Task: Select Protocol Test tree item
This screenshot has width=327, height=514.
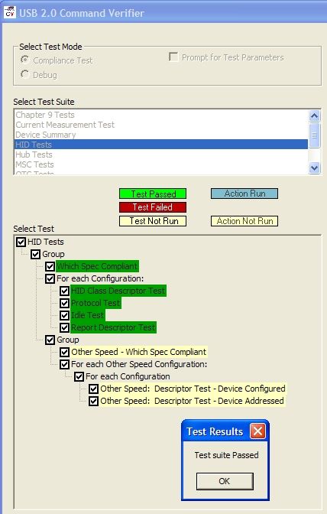Action: 96,303
